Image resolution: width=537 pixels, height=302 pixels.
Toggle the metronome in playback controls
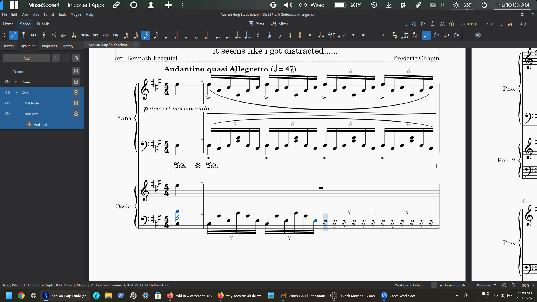point(442,24)
